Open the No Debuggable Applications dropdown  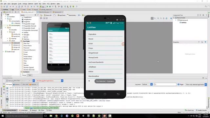coord(50,81)
